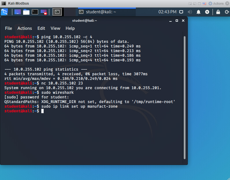
Task: Click the show desktop panel icon
Action: pos(17,12)
